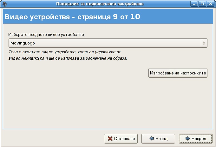Click the combo box up-down arrow indicator
This screenshot has width=216, height=147.
click(x=203, y=43)
